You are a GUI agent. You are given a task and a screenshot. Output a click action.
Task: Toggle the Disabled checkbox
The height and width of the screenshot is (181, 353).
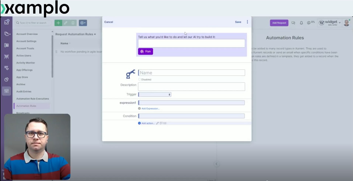coord(140,79)
